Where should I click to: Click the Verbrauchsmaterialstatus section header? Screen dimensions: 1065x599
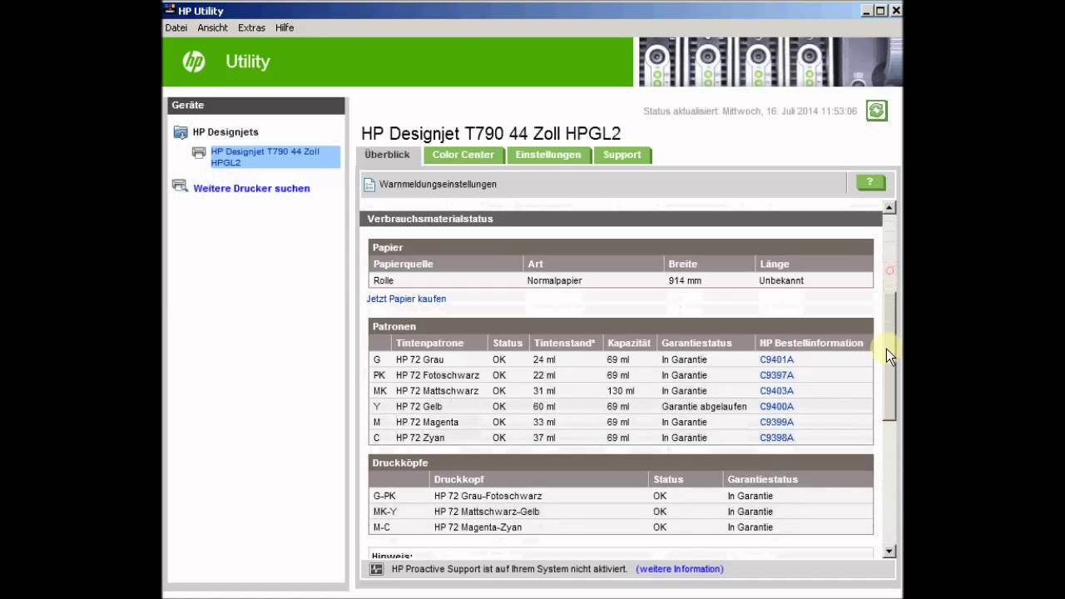pyautogui.click(x=621, y=219)
